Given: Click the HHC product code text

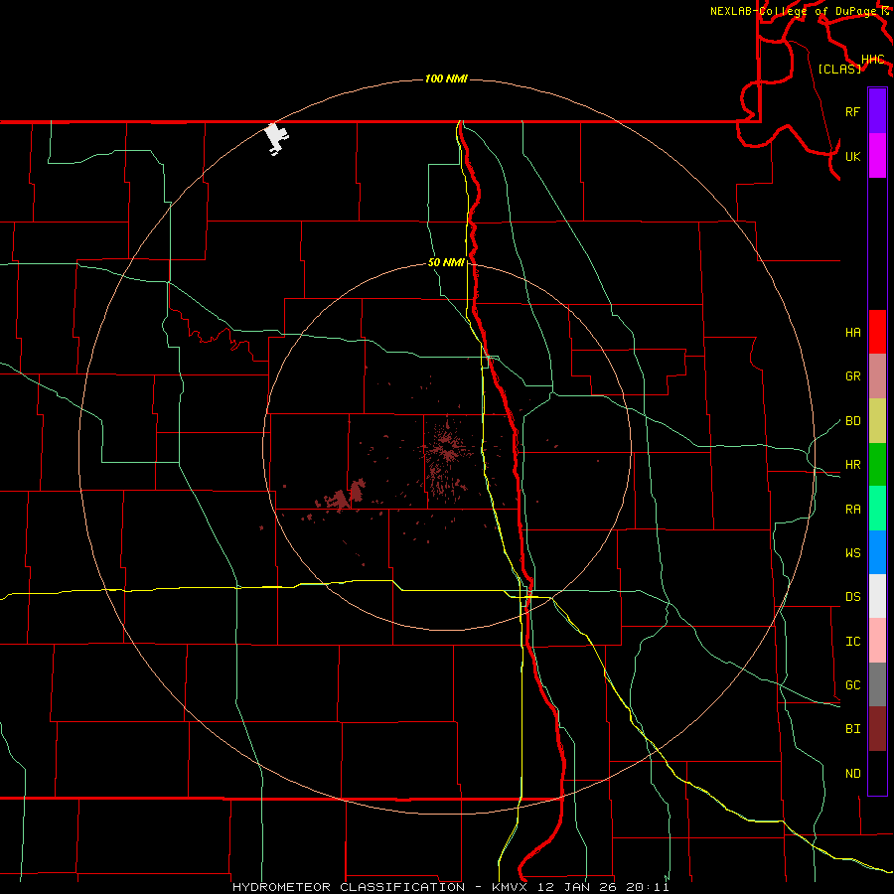Looking at the screenshot, I should [x=873, y=60].
